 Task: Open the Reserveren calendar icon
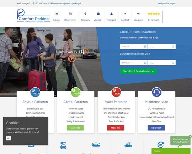pos(70,14)
